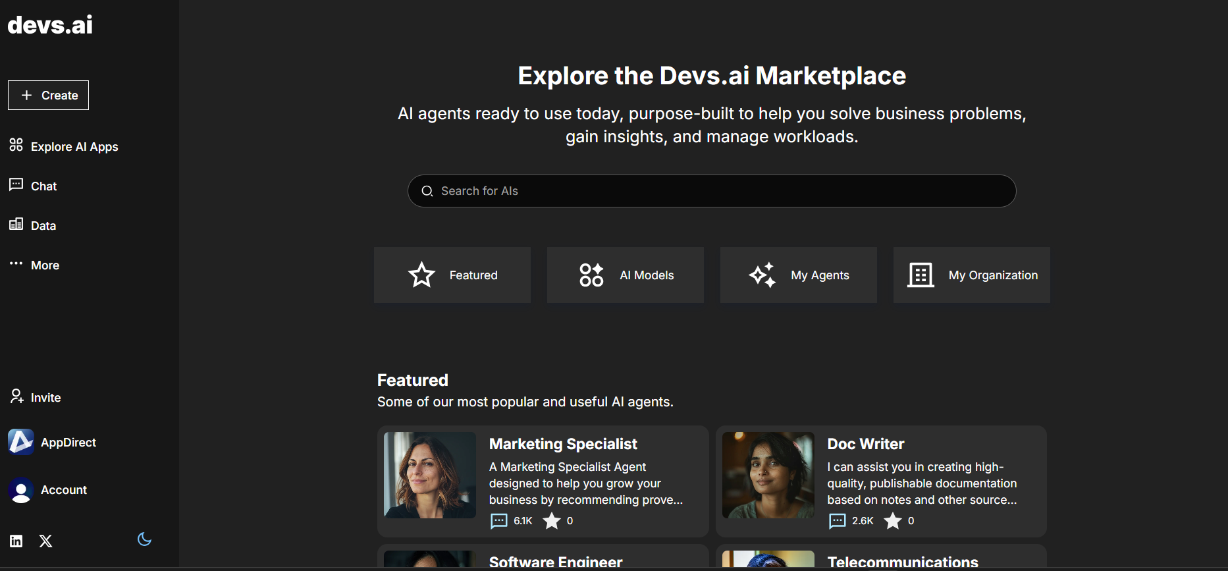The height and width of the screenshot is (571, 1228).
Task: Click the 6.1K chat count text
Action: click(x=523, y=521)
